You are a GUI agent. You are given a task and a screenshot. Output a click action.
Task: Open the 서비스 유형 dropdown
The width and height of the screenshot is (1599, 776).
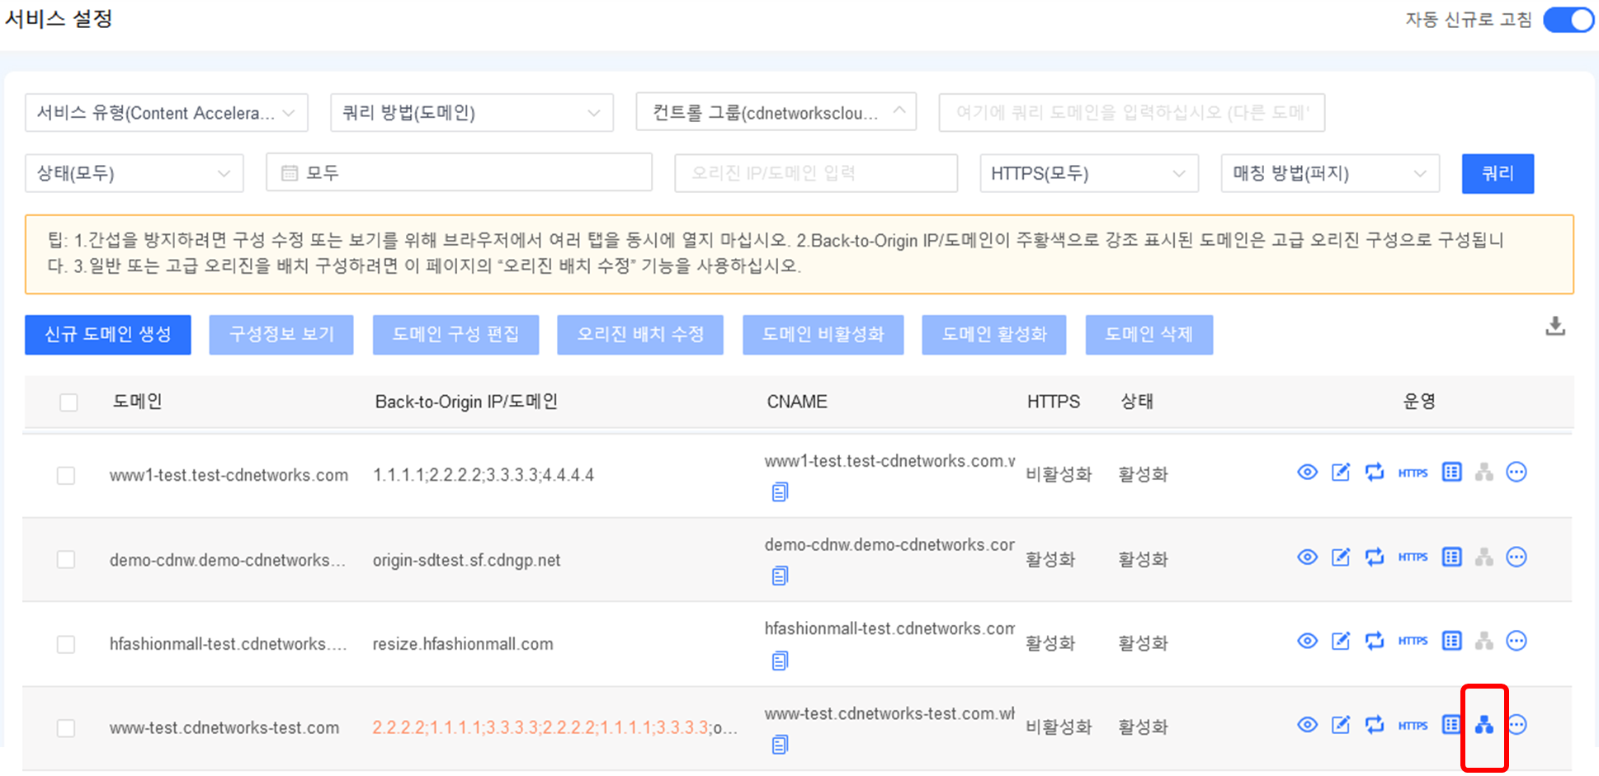coord(167,113)
